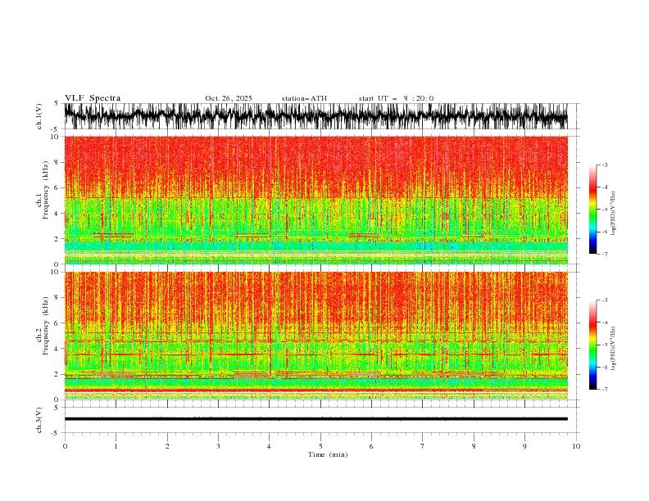Click the ch.1 spectrogram "6" kHz tick label
The image size is (649, 501).
tap(57, 187)
